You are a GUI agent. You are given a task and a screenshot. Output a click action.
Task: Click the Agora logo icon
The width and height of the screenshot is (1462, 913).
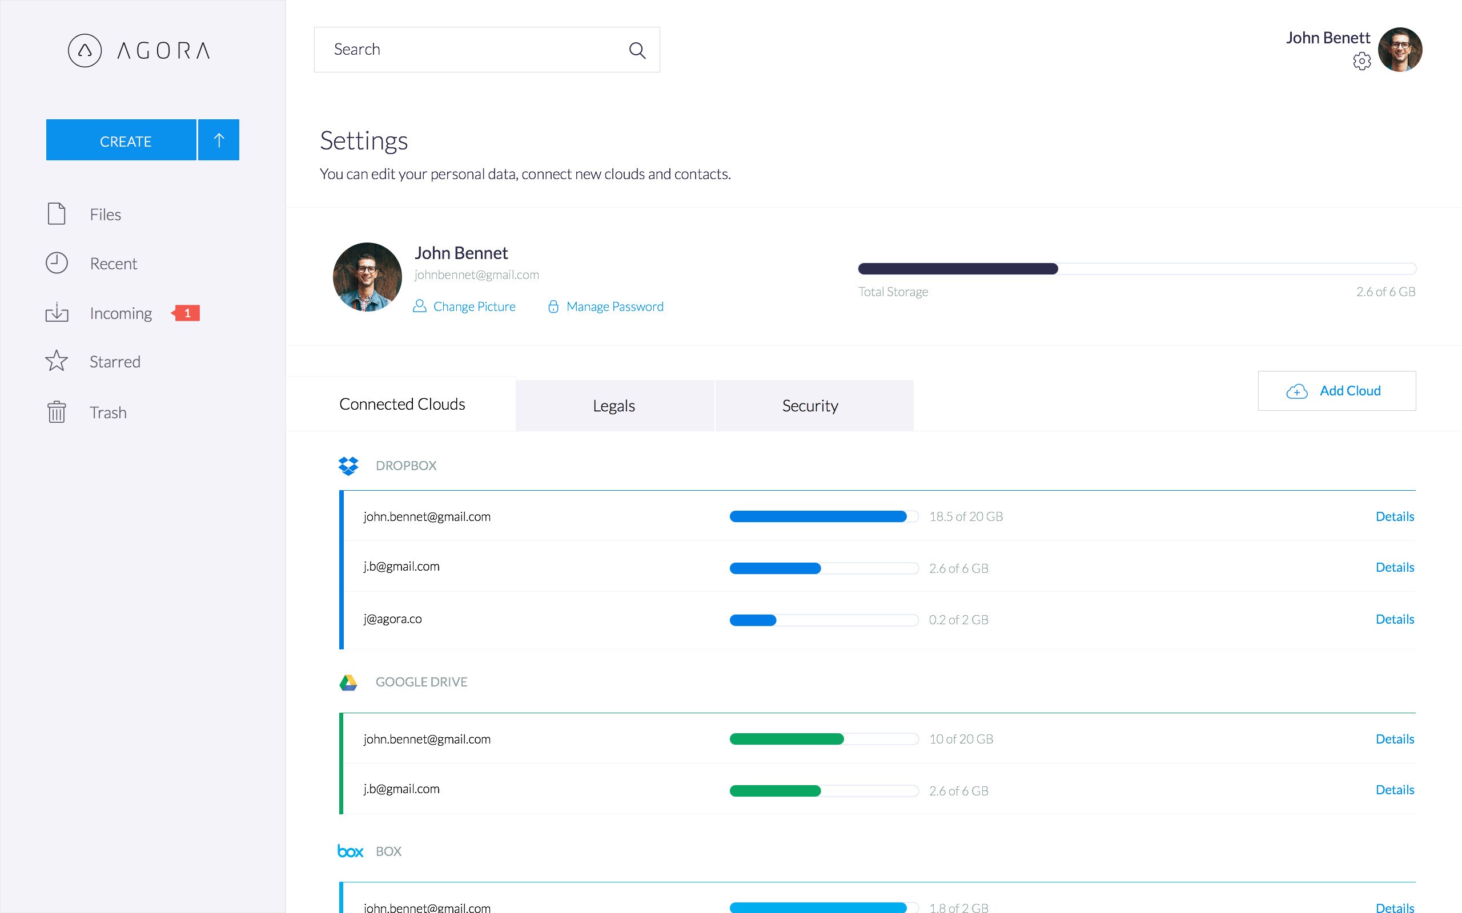pos(85,50)
